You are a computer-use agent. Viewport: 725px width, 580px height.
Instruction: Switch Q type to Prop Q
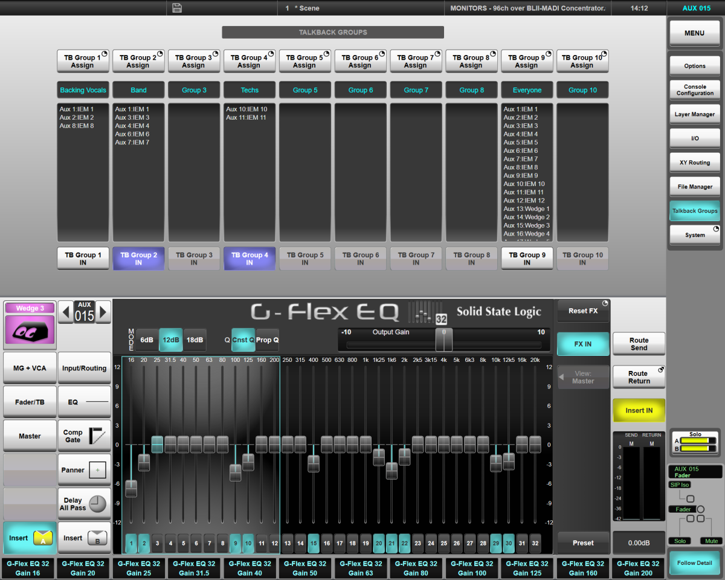268,340
